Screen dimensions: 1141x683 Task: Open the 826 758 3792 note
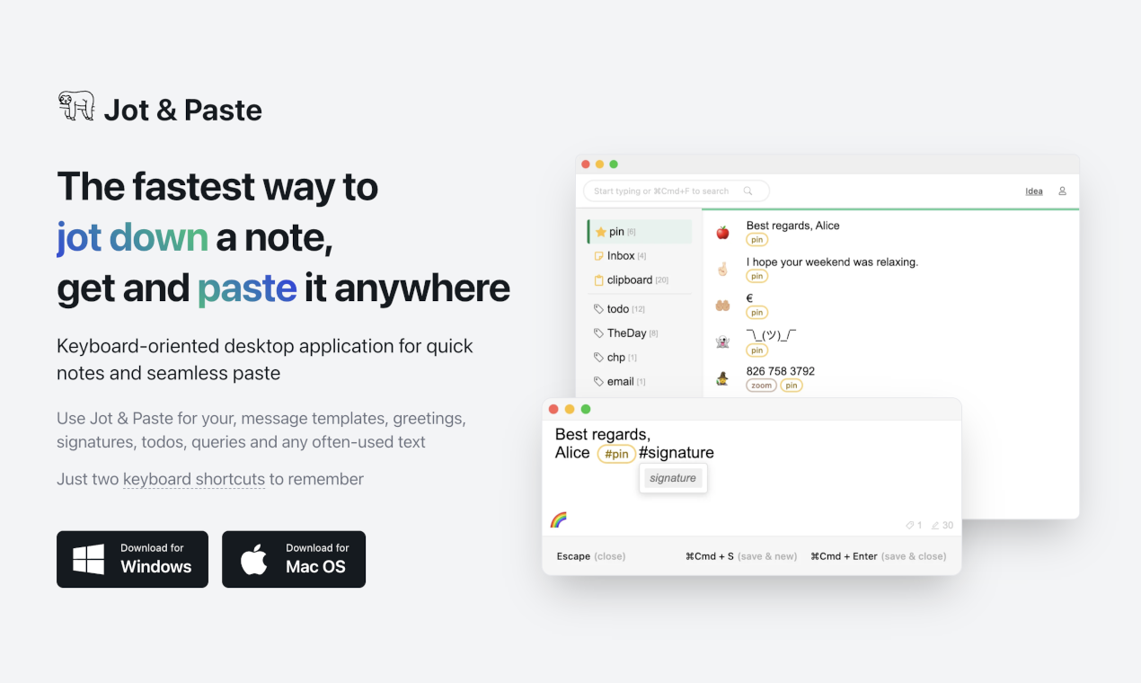(781, 371)
